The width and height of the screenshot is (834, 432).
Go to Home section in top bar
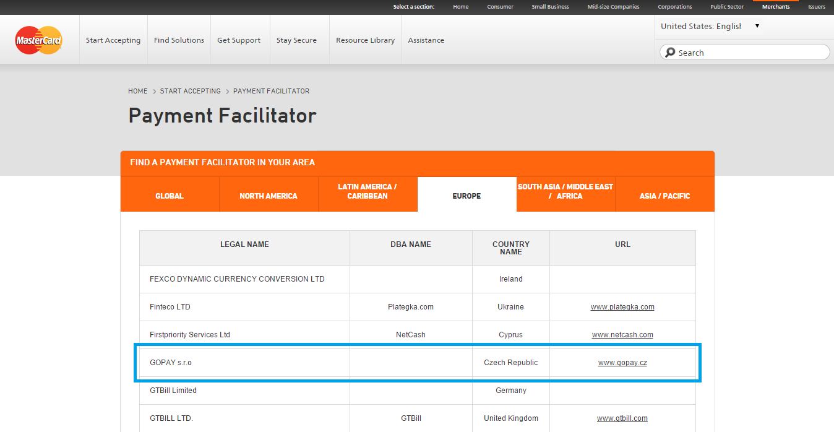tap(461, 7)
